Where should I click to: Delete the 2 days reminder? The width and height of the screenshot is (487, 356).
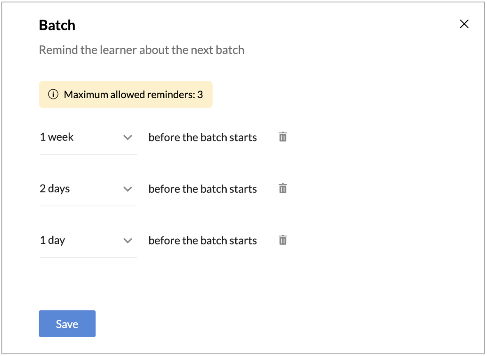click(283, 189)
